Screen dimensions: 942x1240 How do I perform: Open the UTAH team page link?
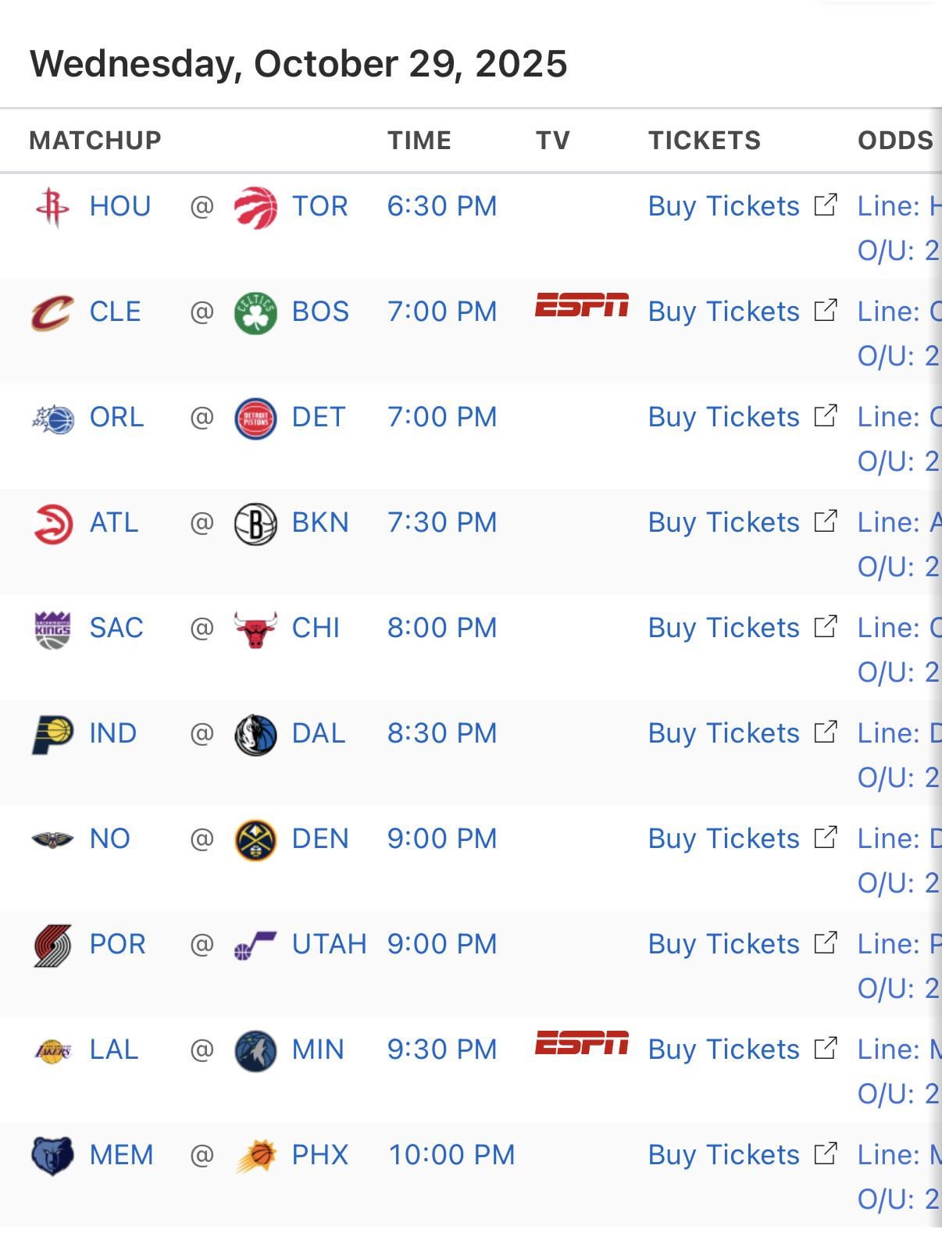pyautogui.click(x=329, y=944)
